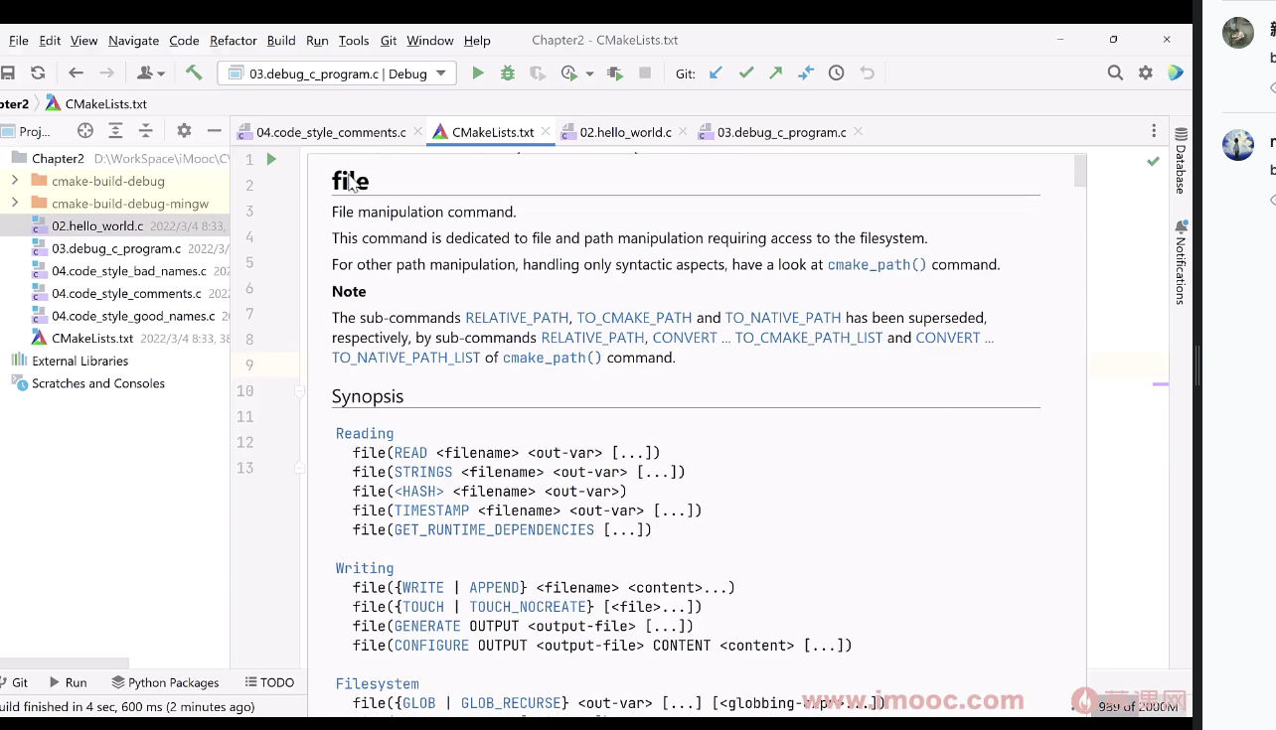This screenshot has width=1276, height=730.
Task: Open the TODO tool window
Action: click(x=269, y=682)
